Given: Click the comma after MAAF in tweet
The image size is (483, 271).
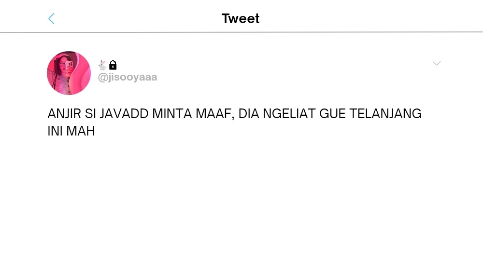Looking at the screenshot, I should coord(233,118).
